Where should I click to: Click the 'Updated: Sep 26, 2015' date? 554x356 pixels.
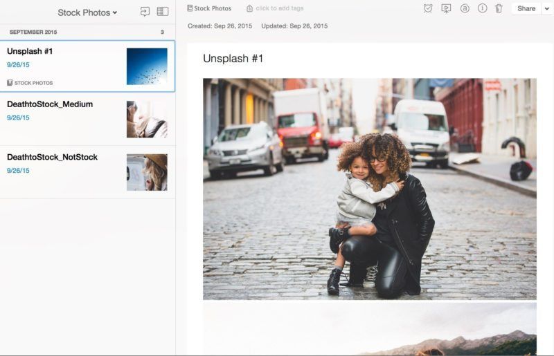pyautogui.click(x=294, y=26)
